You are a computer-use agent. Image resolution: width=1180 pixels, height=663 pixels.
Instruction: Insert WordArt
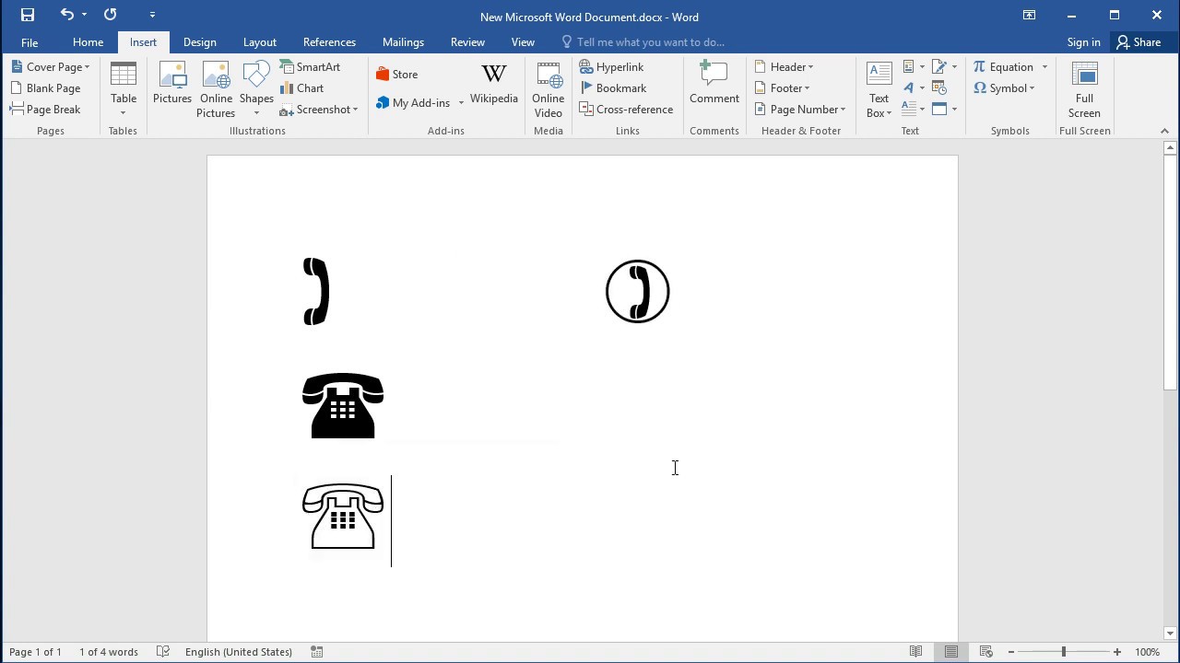914,88
